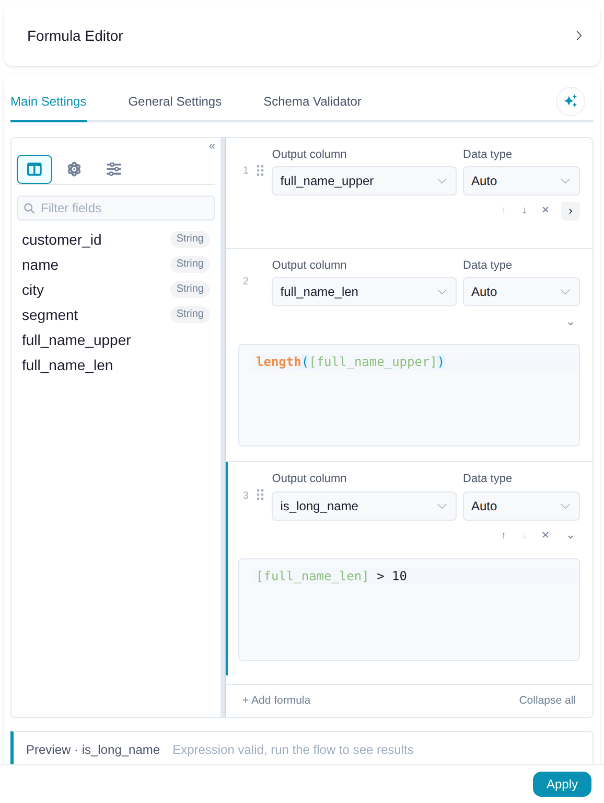
Task: Open the functions gear icon tab
Action: tap(74, 169)
